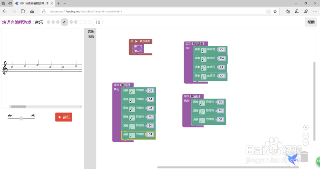Close the 块语言编程游戏 browser tab
Screen dimensions: 320x171
[52, 4]
